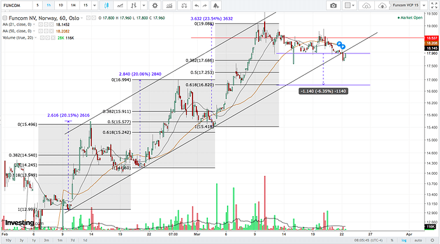The image size is (440, 244).
Task: Open chart settings gear icon
Action: pos(155,5)
